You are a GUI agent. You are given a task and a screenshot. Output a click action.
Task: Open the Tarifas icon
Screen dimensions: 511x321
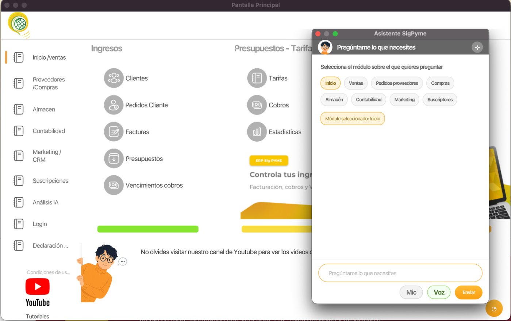[x=257, y=78]
